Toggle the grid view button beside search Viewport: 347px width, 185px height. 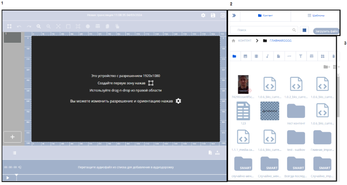pyautogui.click(x=304, y=30)
